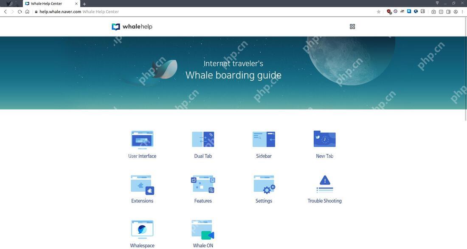
Task: Open the browser home page icon
Action: coord(27,11)
